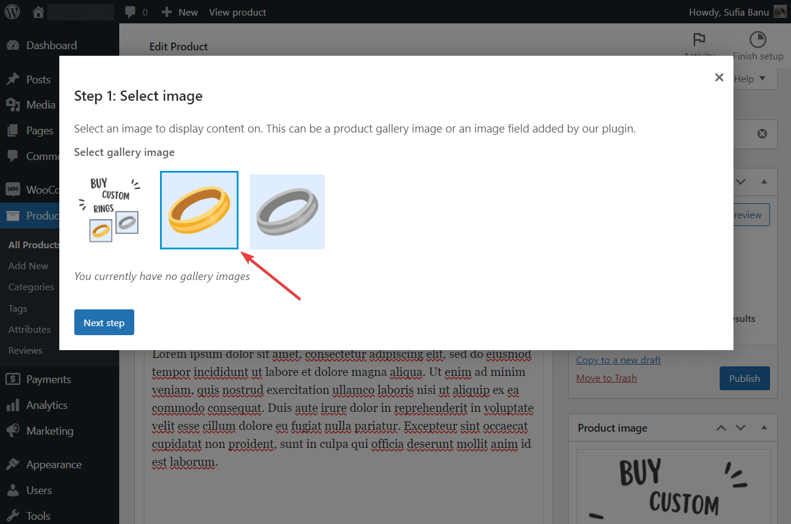Click the Comments icon in sidebar
Viewport: 791px width, 524px height.
(13, 156)
